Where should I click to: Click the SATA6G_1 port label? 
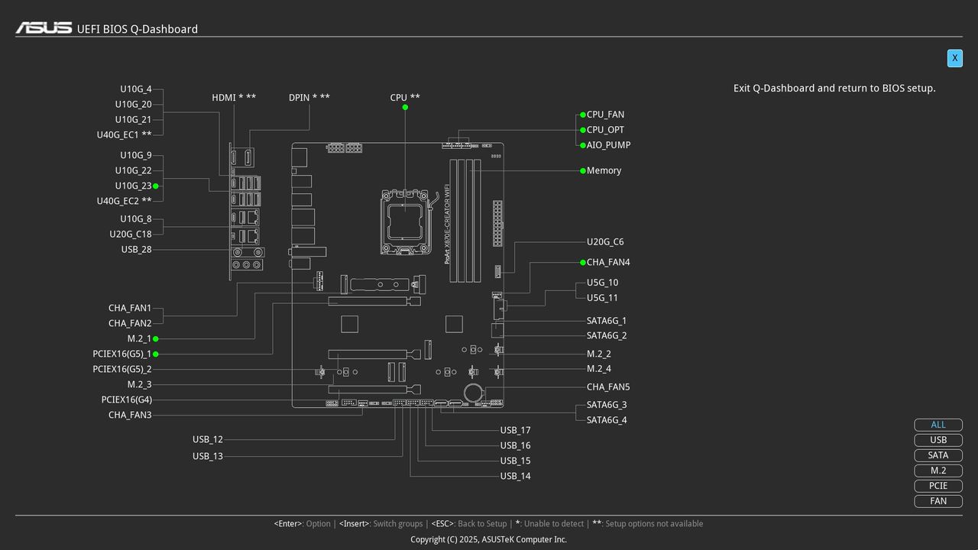tap(606, 321)
